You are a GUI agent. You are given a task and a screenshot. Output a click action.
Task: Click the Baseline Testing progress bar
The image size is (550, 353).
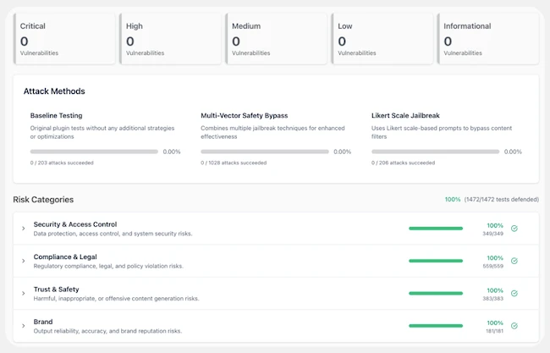94,152
